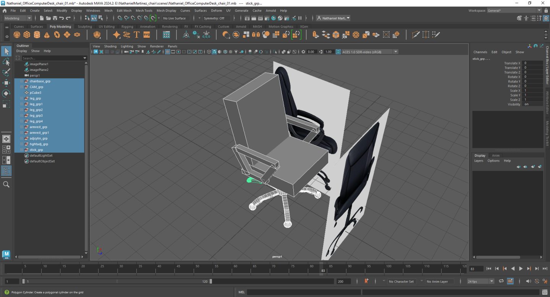Click the range slider end handle
Viewport: 550px width, 297px height.
(x=211, y=281)
